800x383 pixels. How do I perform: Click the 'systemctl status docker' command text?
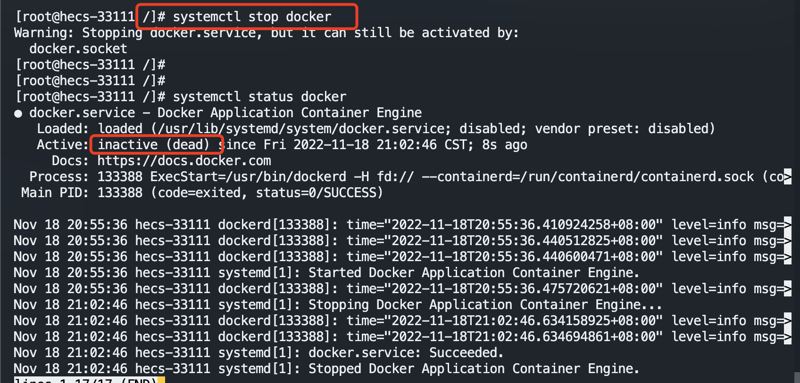(259, 97)
